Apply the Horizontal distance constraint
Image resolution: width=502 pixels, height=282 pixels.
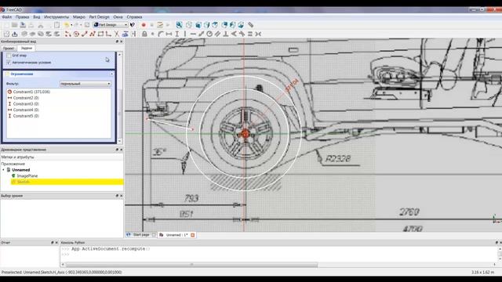tap(169, 34)
